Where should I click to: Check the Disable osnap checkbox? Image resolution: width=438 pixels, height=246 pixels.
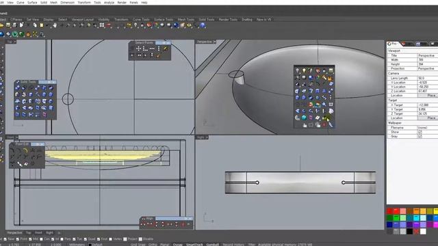[x=140, y=239]
